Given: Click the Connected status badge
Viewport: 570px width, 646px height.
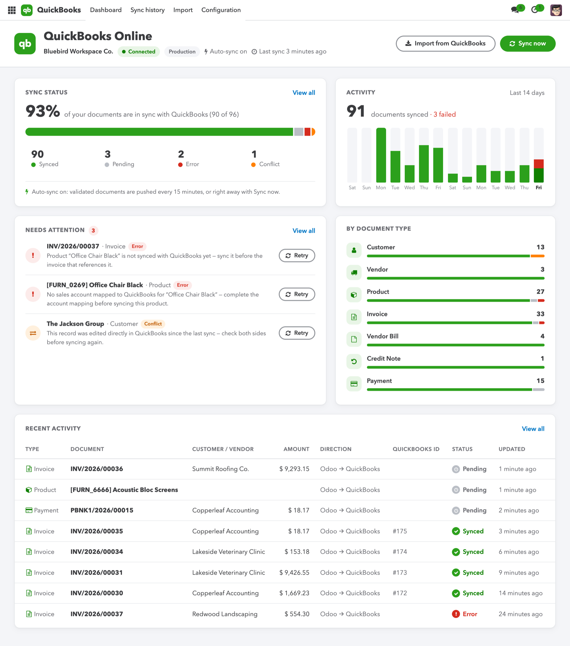Looking at the screenshot, I should pyautogui.click(x=139, y=52).
